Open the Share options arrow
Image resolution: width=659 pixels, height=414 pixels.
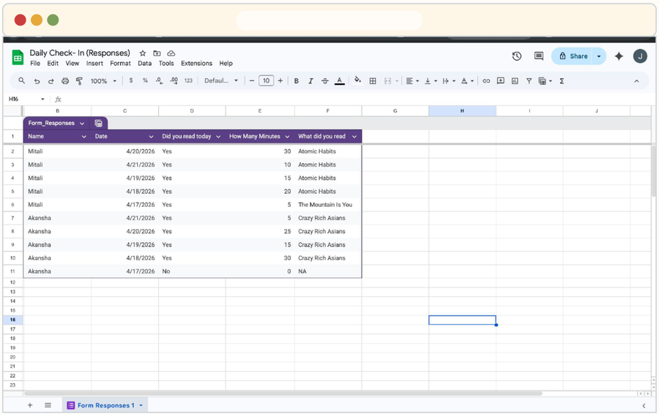click(x=599, y=56)
